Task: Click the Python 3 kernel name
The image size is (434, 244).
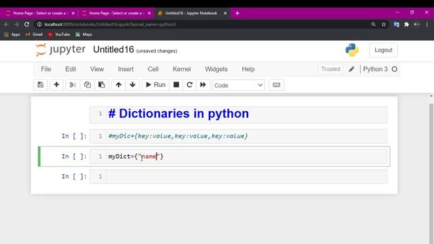Action: (x=375, y=69)
